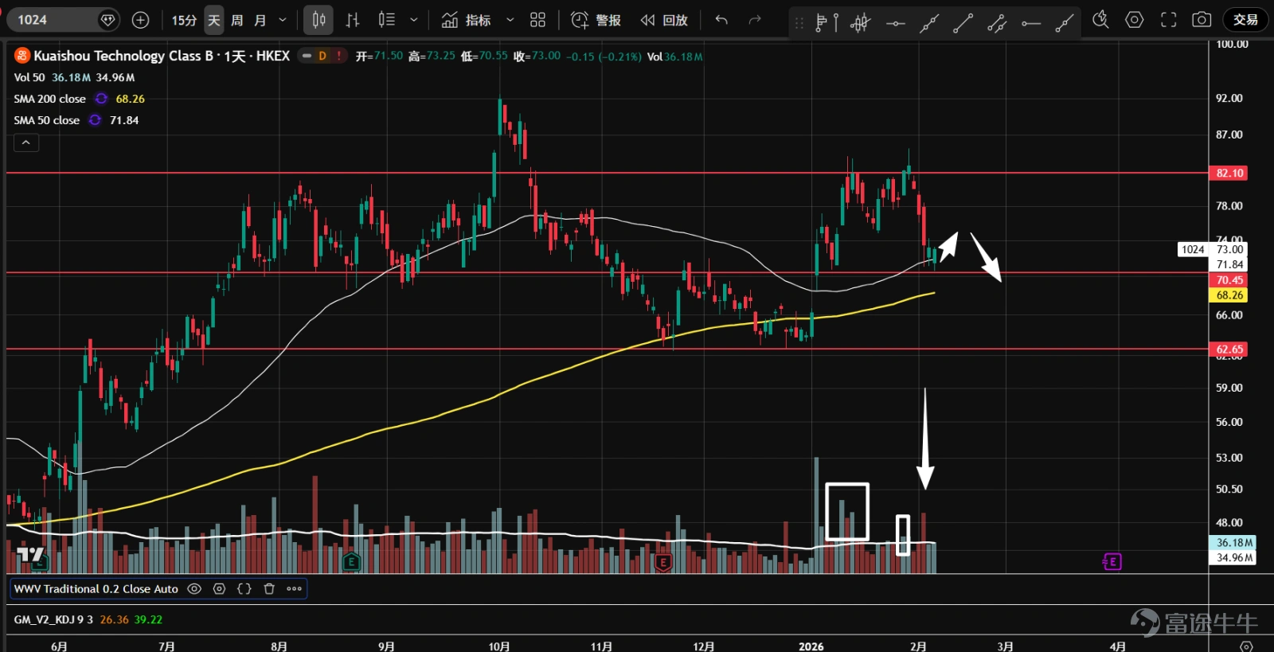1274x652 pixels.
Task: Open chart settings with the hexagon icon
Action: [x=1135, y=20]
